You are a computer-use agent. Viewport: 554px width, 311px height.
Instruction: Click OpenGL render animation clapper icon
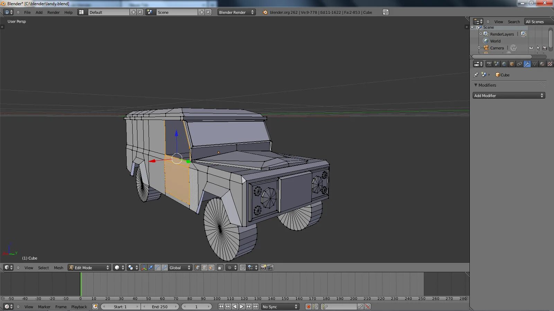coord(270,267)
